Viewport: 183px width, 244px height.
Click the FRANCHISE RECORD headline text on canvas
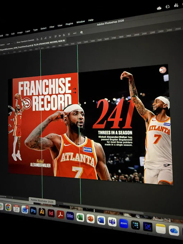tap(45, 94)
